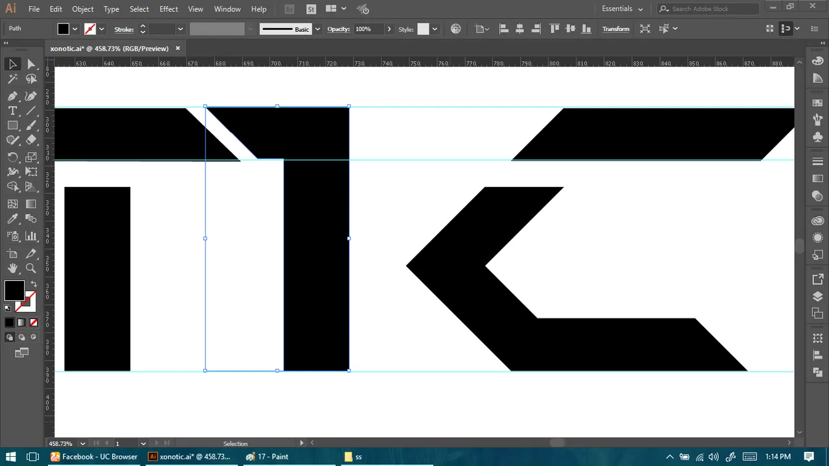Click the black Fill swatch in toolbox
Viewport: 829px width, 466px height.
click(14, 291)
